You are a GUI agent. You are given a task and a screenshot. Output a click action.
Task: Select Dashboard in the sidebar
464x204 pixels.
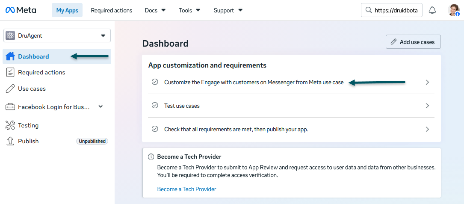tap(57, 56)
